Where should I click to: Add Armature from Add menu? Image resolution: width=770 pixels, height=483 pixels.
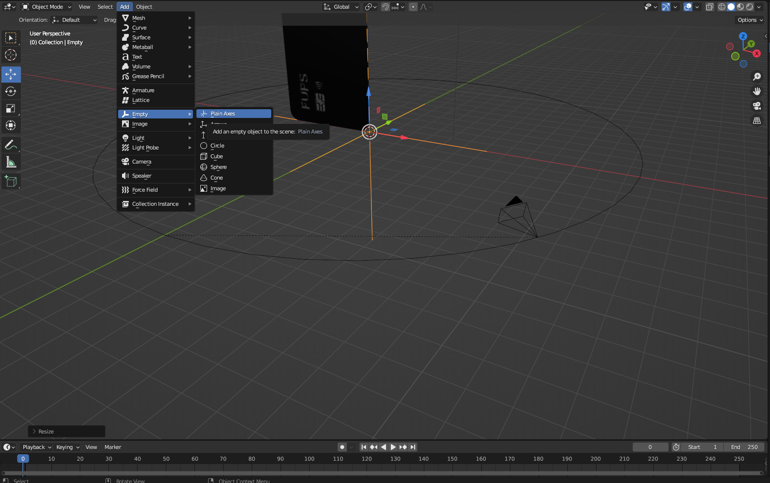[156, 90]
